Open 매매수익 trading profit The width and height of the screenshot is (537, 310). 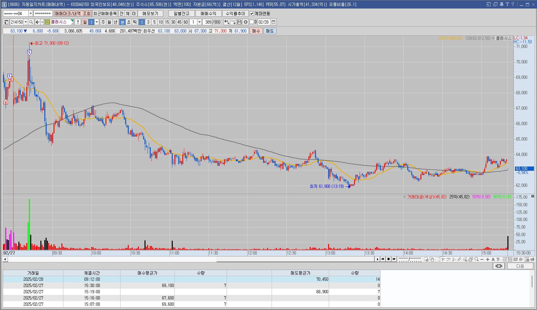(x=208, y=13)
